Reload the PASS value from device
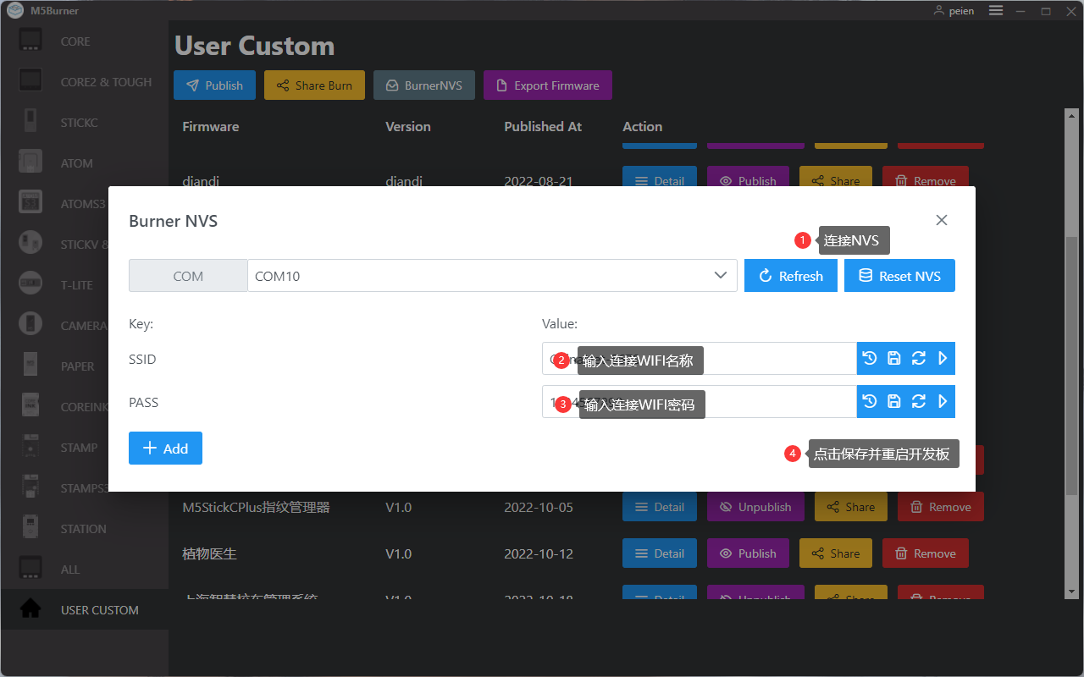Viewport: 1084px width, 677px height. [x=918, y=401]
